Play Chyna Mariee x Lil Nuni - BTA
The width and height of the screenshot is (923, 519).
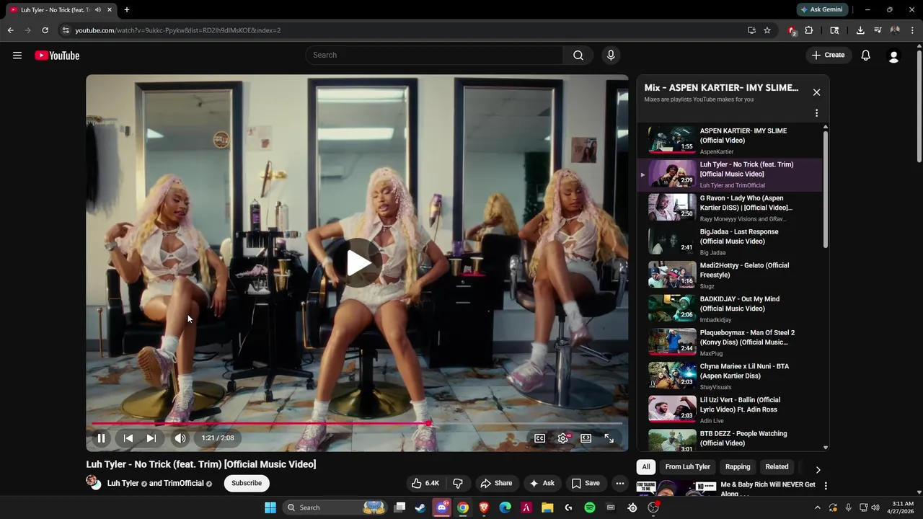[730, 376]
